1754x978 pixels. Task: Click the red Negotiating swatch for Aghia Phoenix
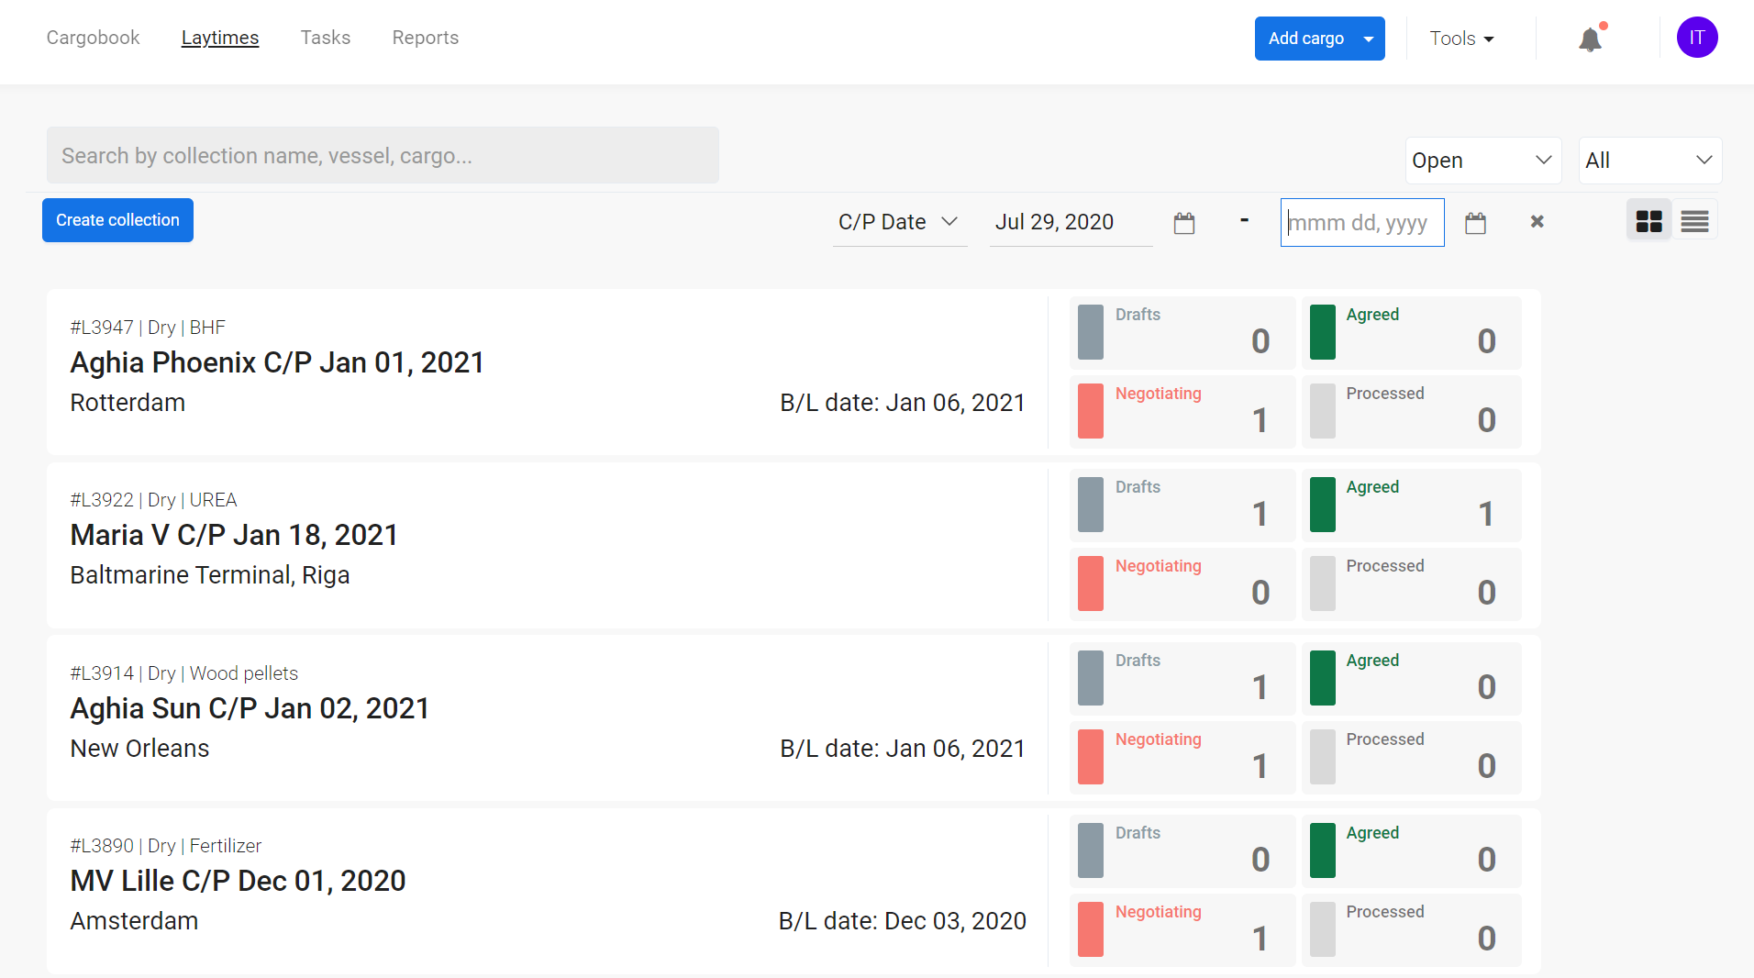click(x=1090, y=411)
